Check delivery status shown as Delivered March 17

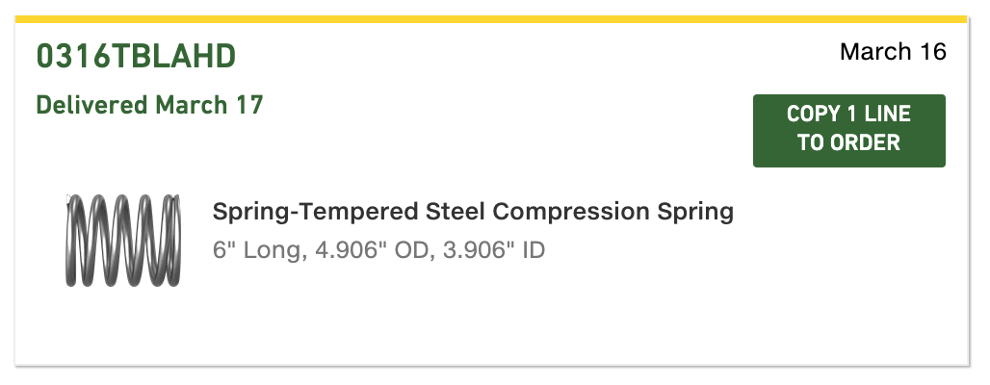149,105
